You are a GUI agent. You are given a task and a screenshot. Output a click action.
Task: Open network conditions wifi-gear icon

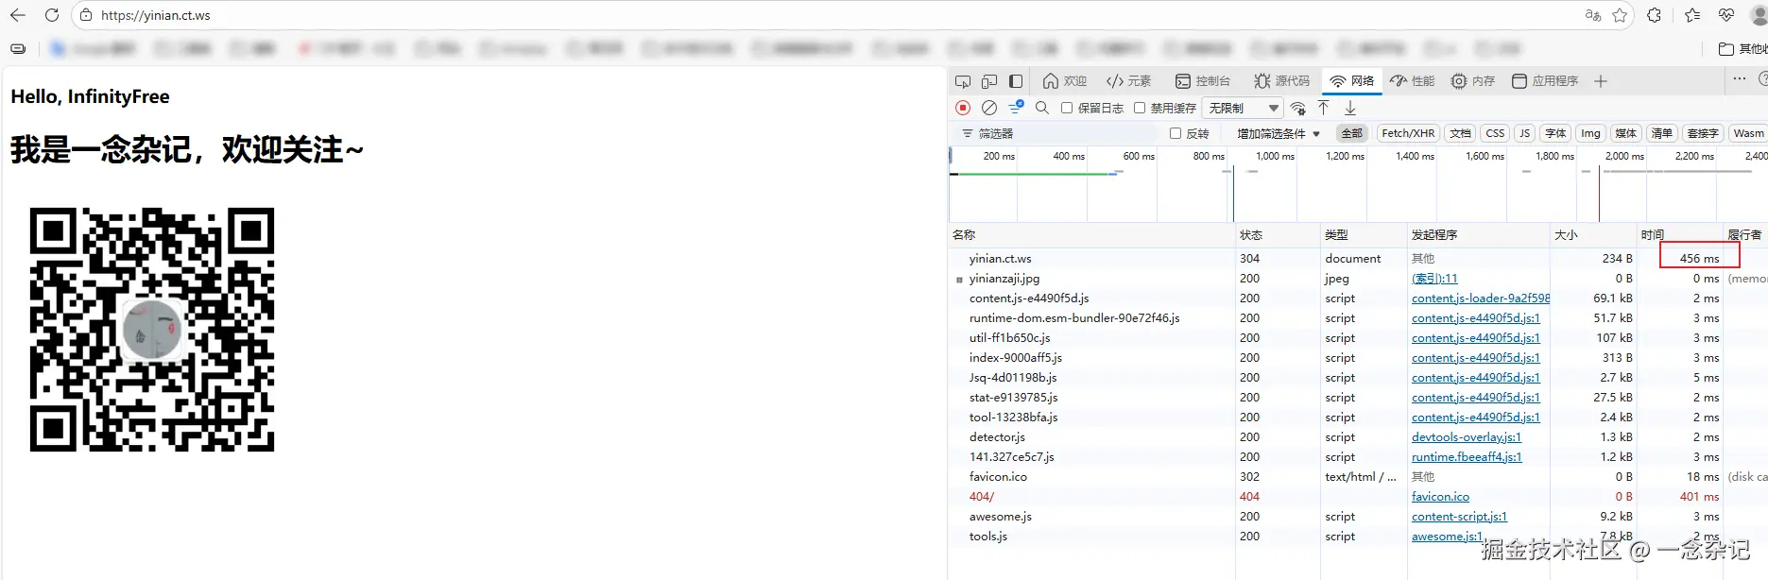pyautogui.click(x=1298, y=108)
